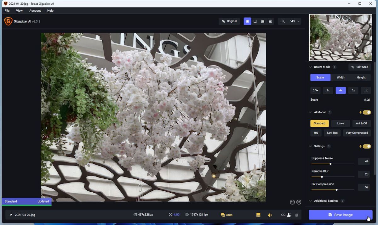Expand the Additional Settings section

click(310, 201)
